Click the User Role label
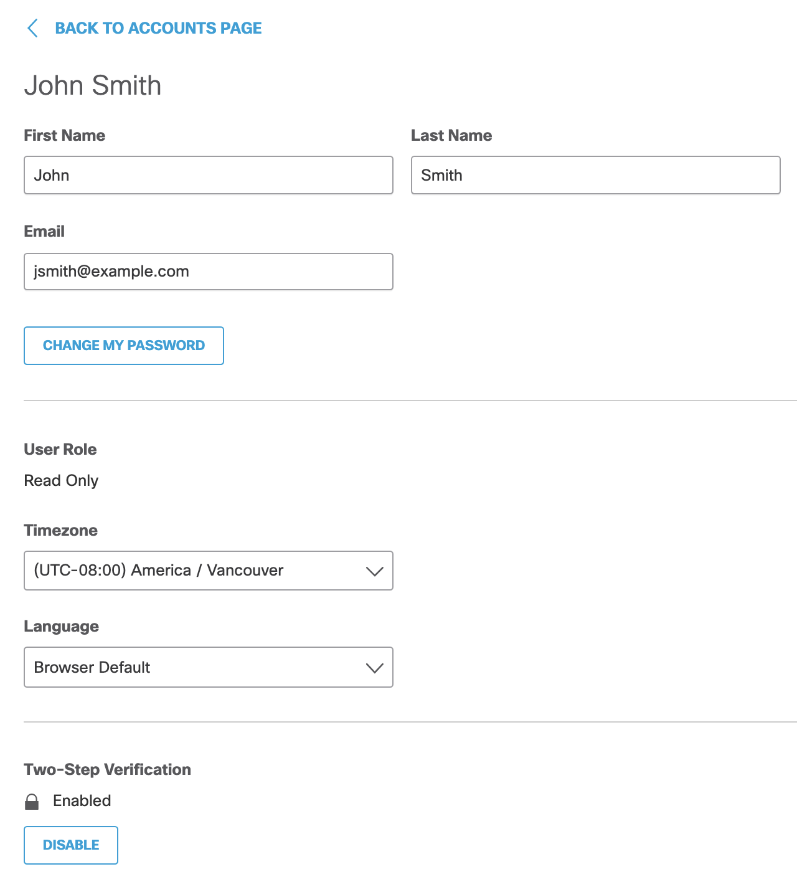This screenshot has height=892, width=797. (x=60, y=450)
